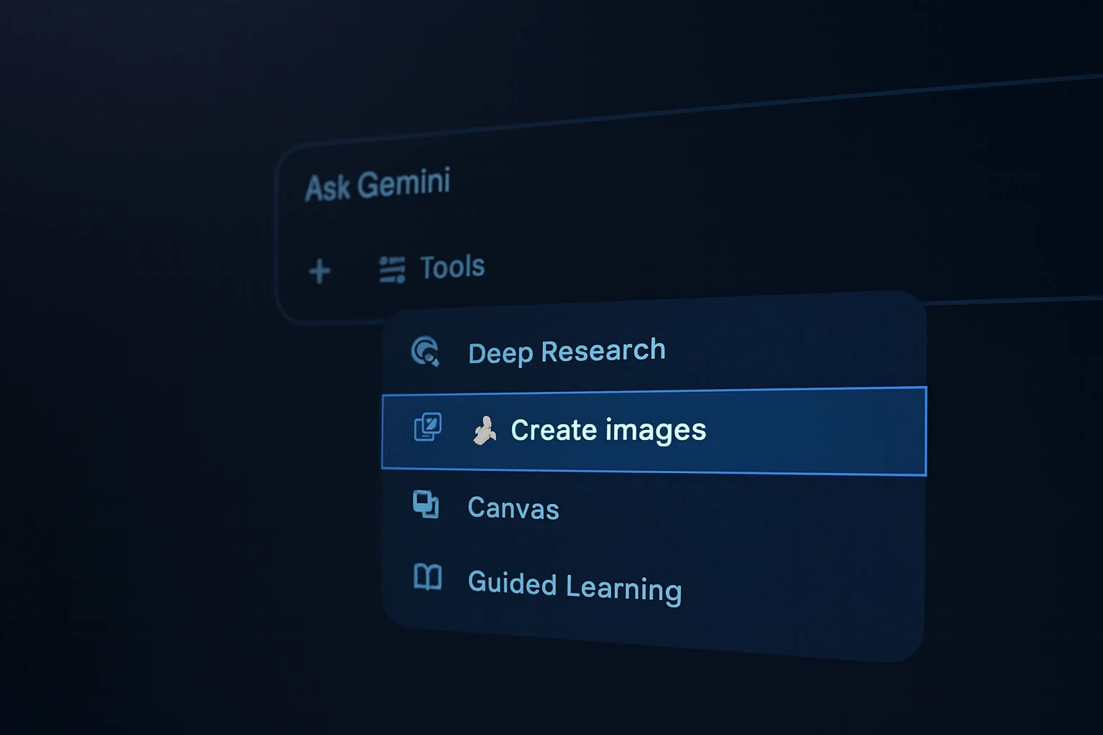
Task: Collapse the Tools dropdown via its label
Action: pos(452,267)
